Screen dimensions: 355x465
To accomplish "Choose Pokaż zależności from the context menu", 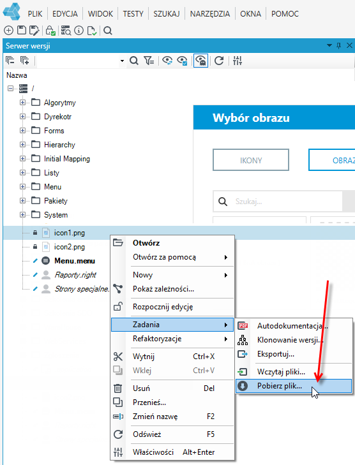I will click(172, 289).
